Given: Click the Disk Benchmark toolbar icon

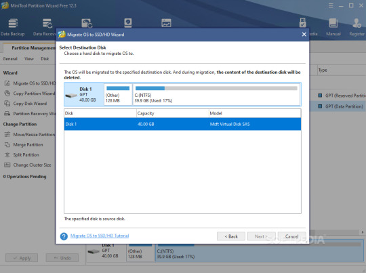Looking at the screenshot, I should pos(127,23).
